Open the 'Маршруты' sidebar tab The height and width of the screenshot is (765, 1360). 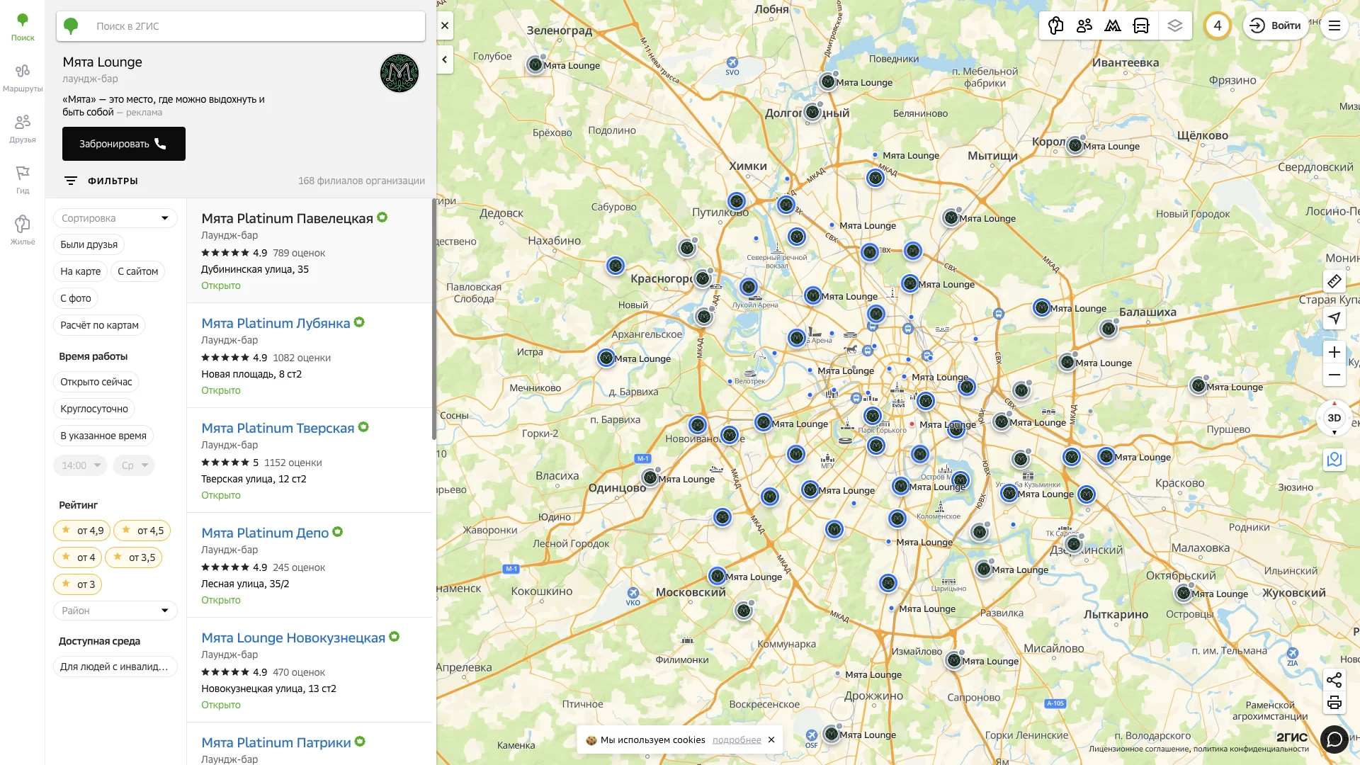tap(23, 77)
